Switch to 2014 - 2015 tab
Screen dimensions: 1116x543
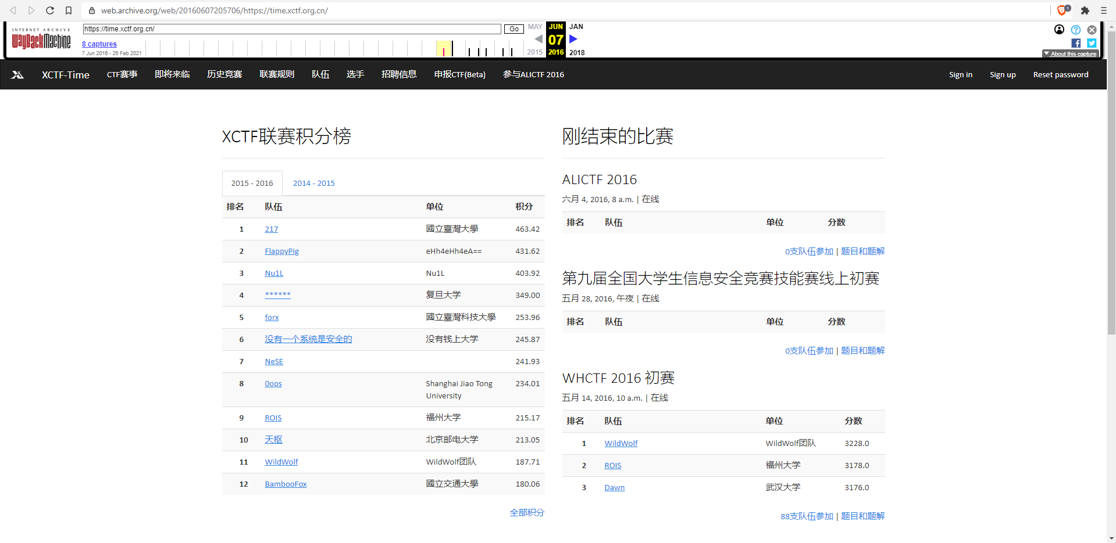click(314, 183)
